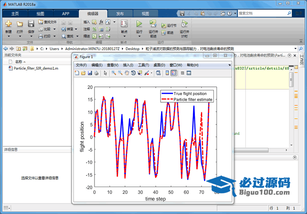This screenshot has height=214, width=307.
Task: Open Figure 1 File (文件) menu
Action: (x=81, y=65)
